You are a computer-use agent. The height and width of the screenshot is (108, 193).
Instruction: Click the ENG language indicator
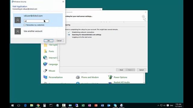pos(172,105)
